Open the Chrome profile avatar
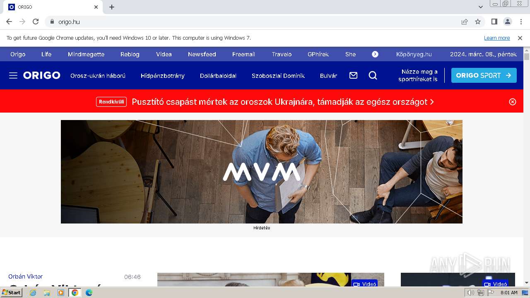The image size is (530, 298). (x=507, y=22)
